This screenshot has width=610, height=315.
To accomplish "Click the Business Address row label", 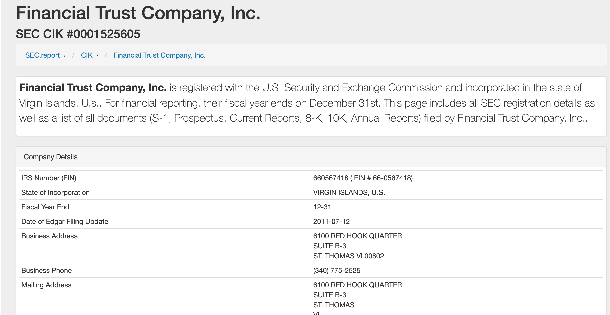I will pyautogui.click(x=49, y=236).
